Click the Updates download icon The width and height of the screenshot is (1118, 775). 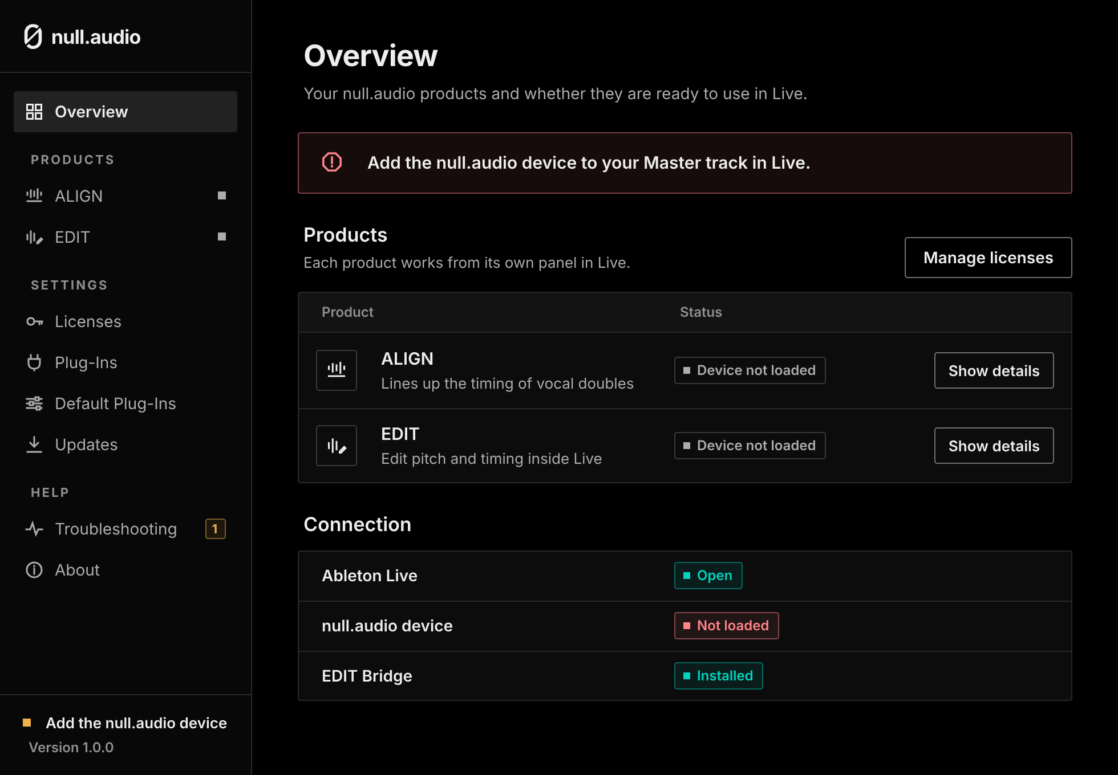coord(34,444)
